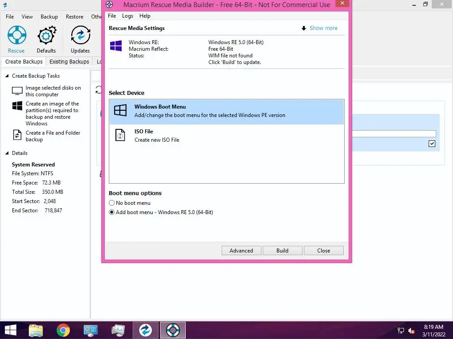Image resolution: width=453 pixels, height=339 pixels.
Task: Click the network tray icon
Action: coord(401,331)
